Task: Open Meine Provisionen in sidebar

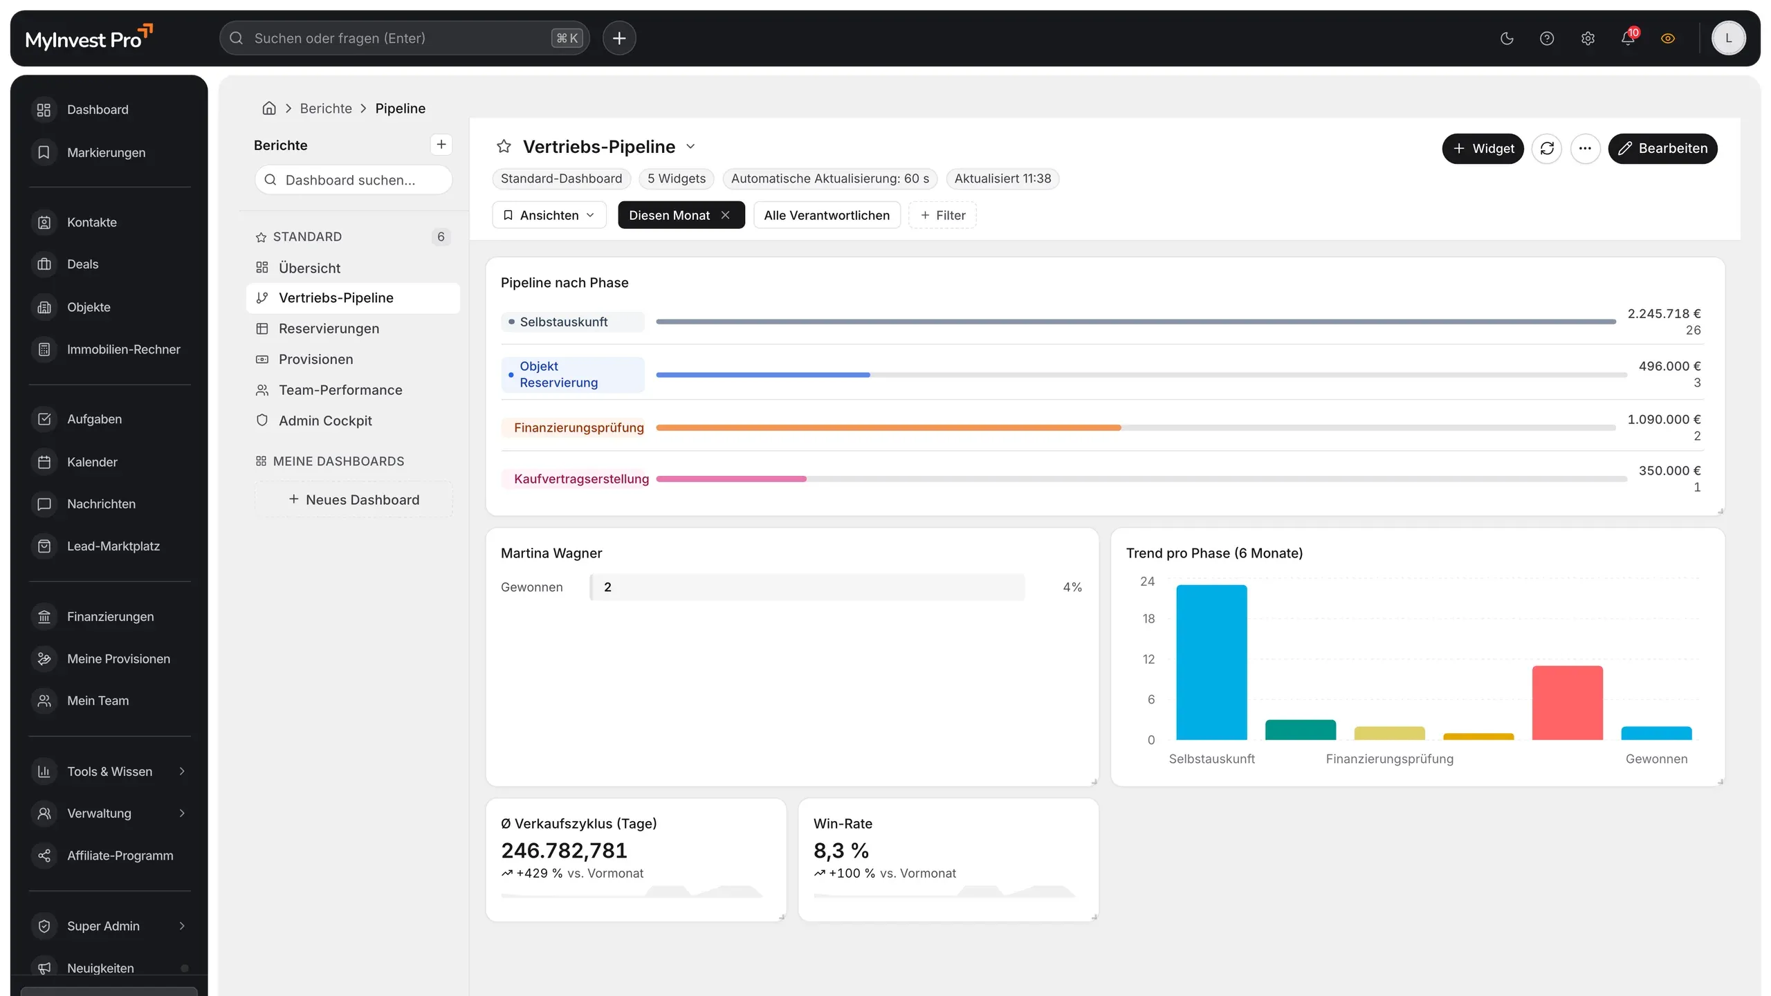Action: pyautogui.click(x=110, y=658)
